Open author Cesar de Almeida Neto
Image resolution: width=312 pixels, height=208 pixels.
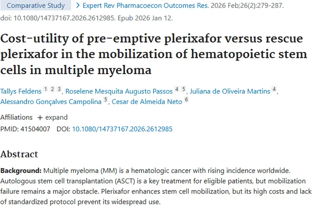pos(147,102)
